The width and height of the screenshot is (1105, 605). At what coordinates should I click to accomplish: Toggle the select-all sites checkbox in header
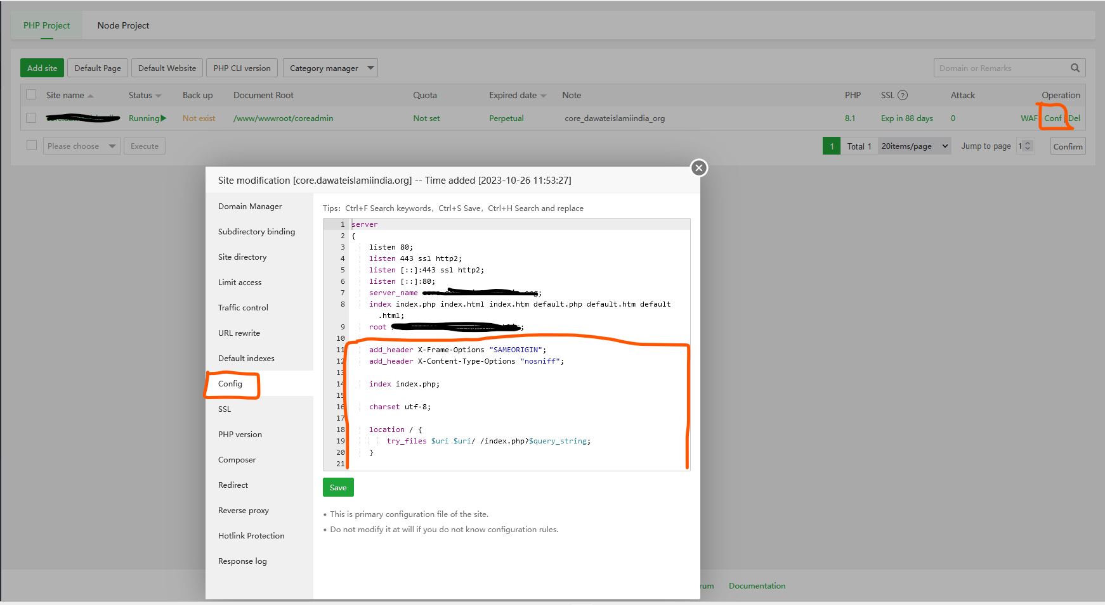point(31,95)
